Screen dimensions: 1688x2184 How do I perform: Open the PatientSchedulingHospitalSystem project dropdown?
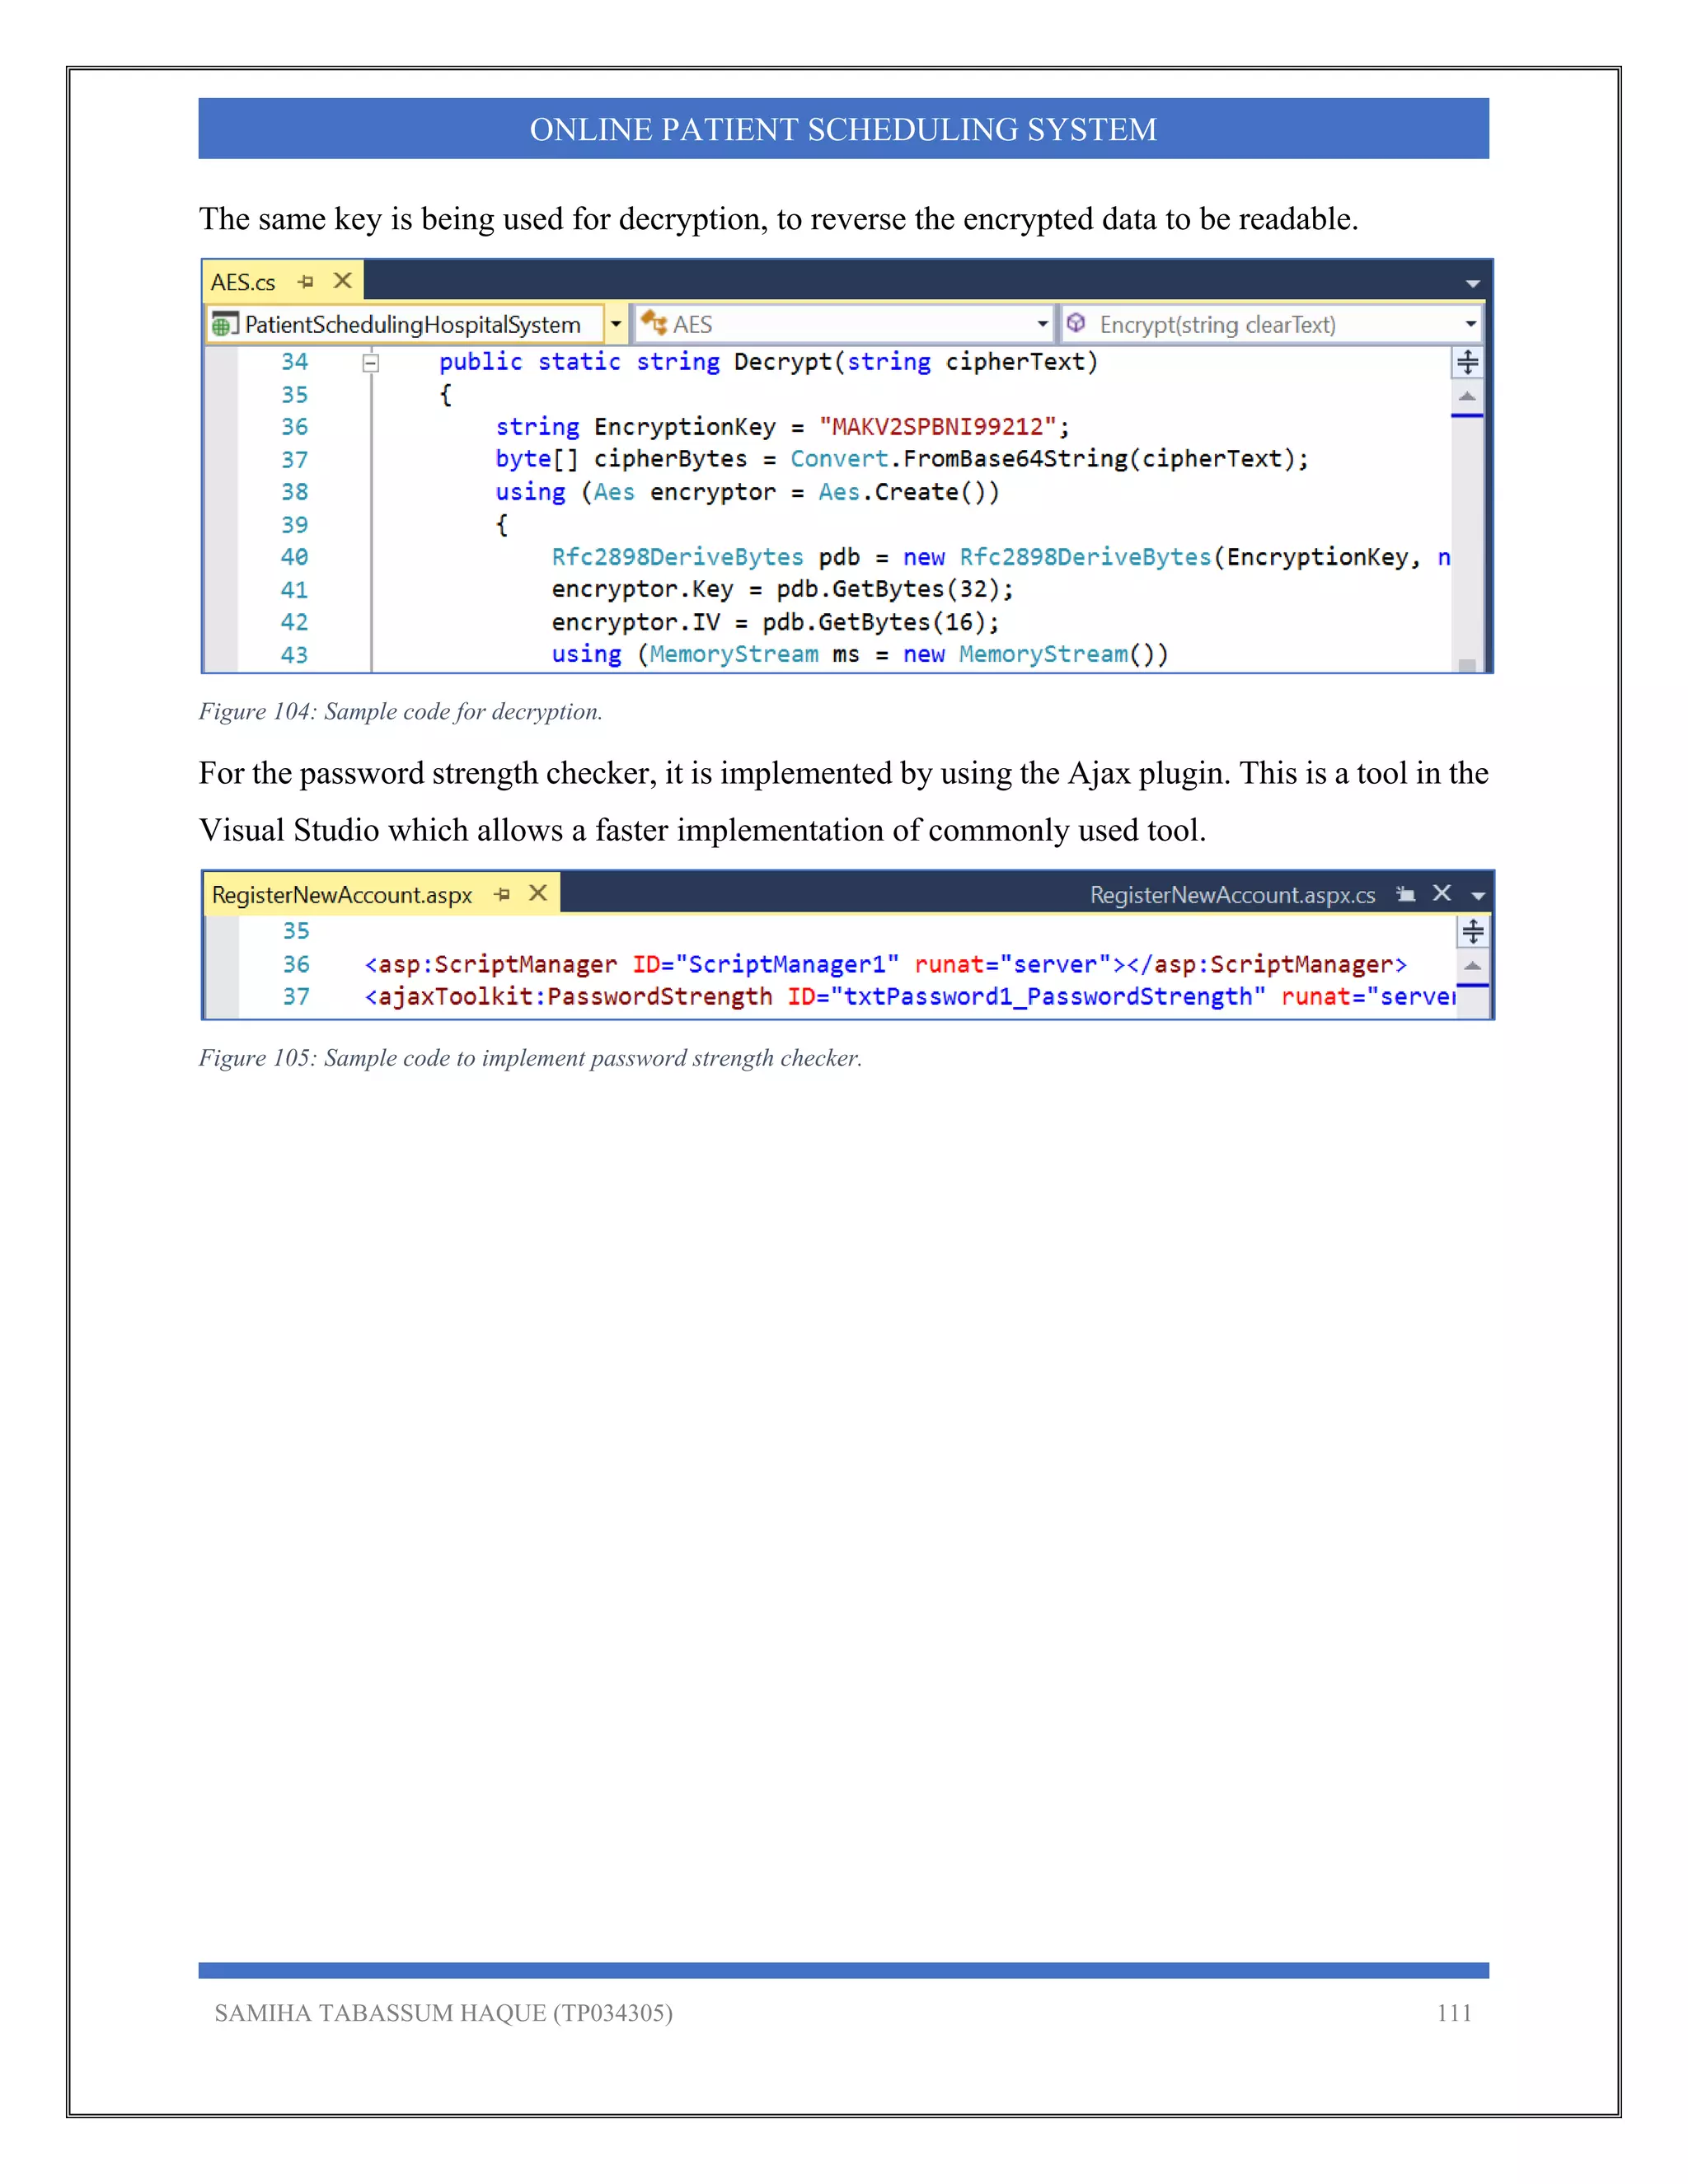coord(616,324)
